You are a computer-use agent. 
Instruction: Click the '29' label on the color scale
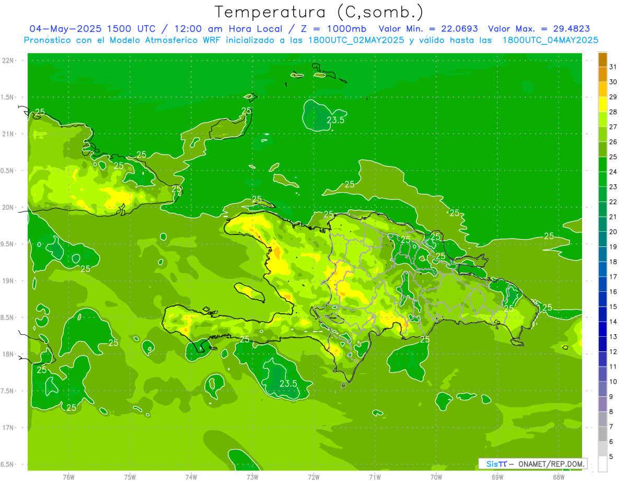coord(613,97)
